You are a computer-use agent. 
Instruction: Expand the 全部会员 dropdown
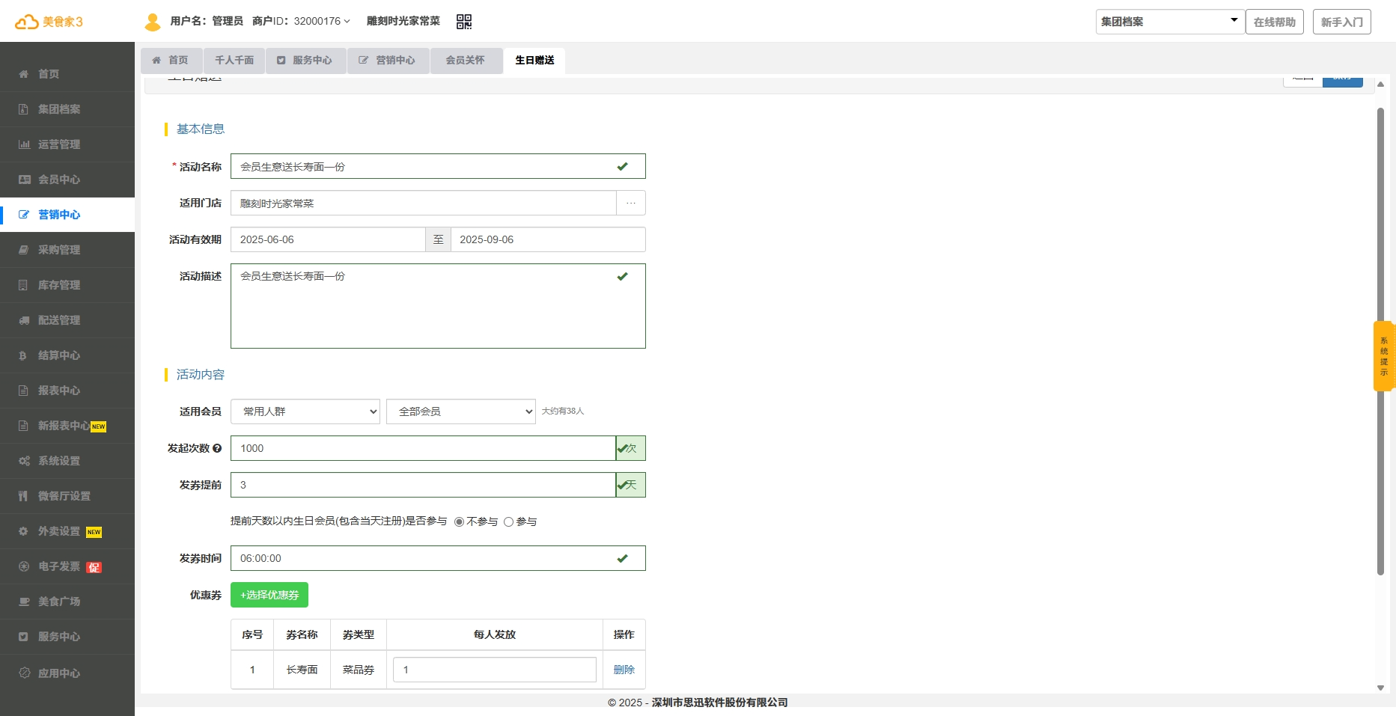[x=460, y=411]
